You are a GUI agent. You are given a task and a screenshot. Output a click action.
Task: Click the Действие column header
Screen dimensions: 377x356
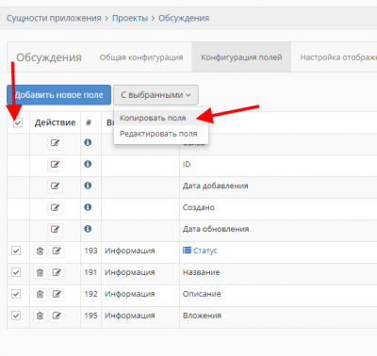(x=55, y=122)
